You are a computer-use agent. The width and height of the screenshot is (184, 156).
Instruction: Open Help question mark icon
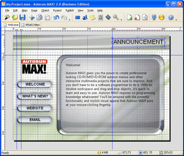pyautogui.click(x=170, y=17)
